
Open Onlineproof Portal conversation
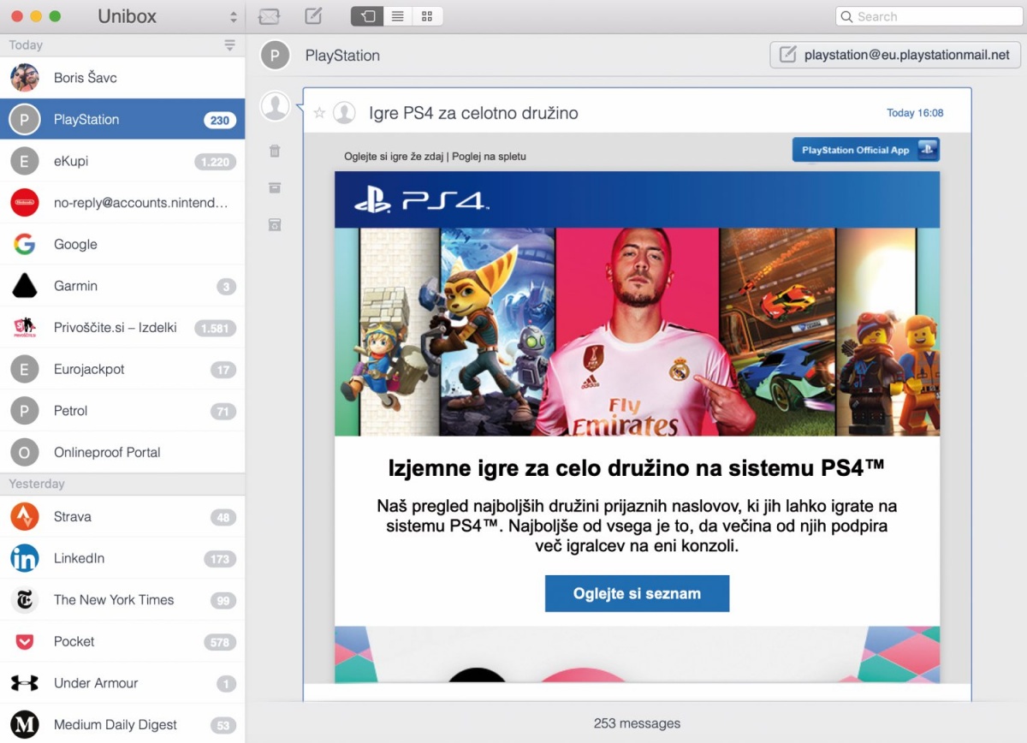click(x=122, y=452)
